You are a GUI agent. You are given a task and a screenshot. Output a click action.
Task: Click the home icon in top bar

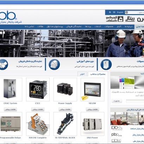click(110, 12)
